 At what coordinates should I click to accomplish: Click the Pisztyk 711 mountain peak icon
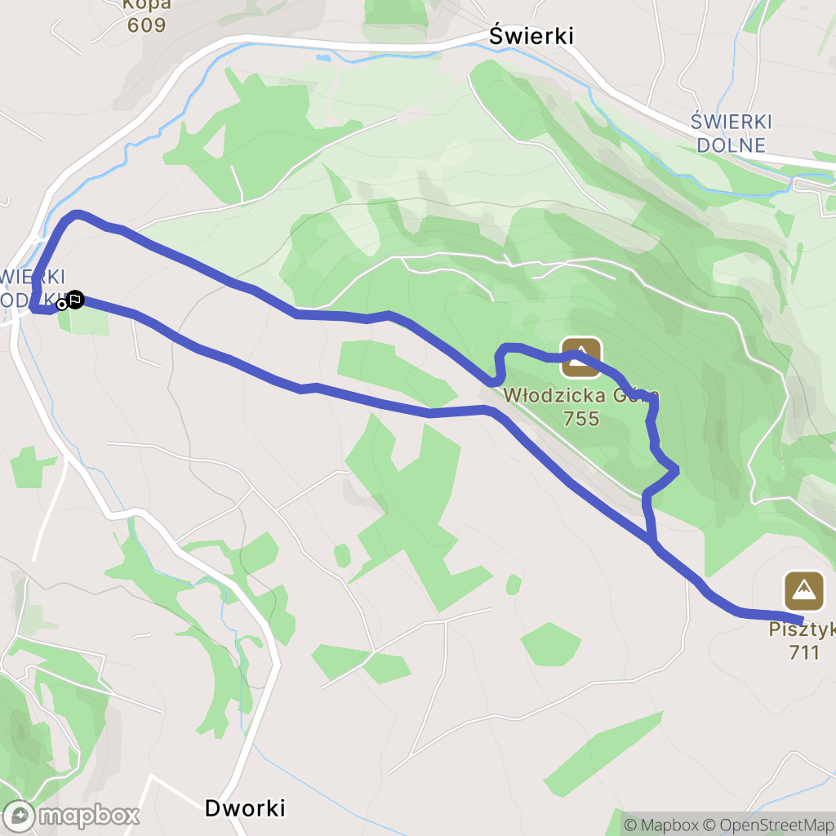pos(804,591)
